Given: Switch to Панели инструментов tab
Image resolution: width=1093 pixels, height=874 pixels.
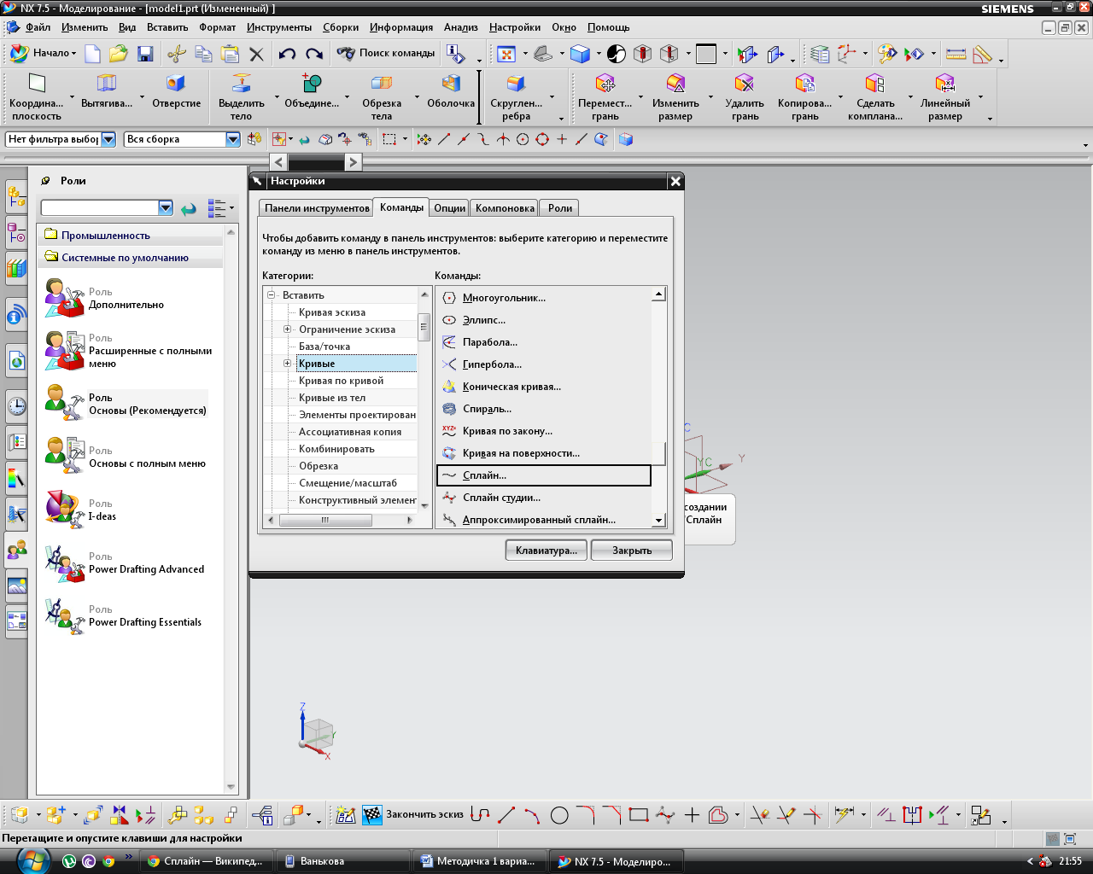Looking at the screenshot, I should click(x=317, y=207).
